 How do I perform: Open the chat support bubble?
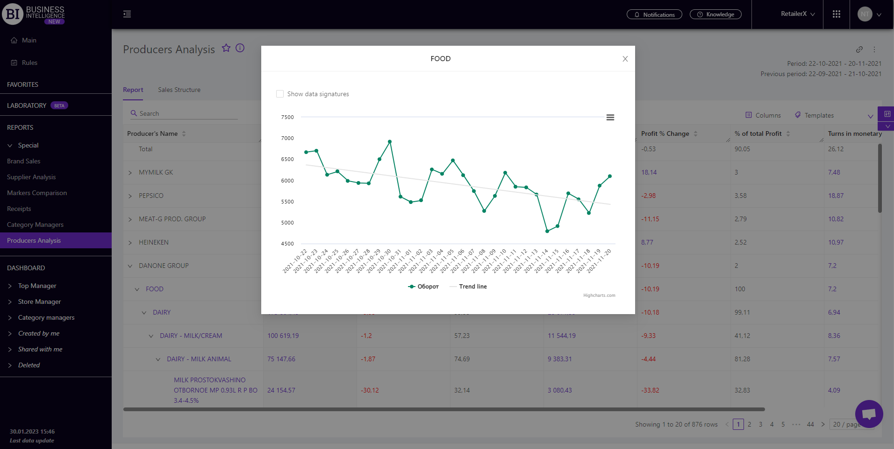868,414
